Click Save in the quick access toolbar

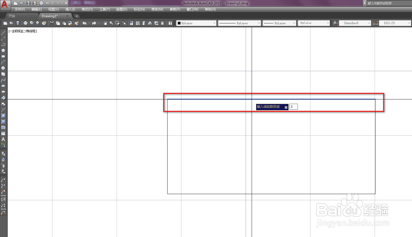pos(28,3)
